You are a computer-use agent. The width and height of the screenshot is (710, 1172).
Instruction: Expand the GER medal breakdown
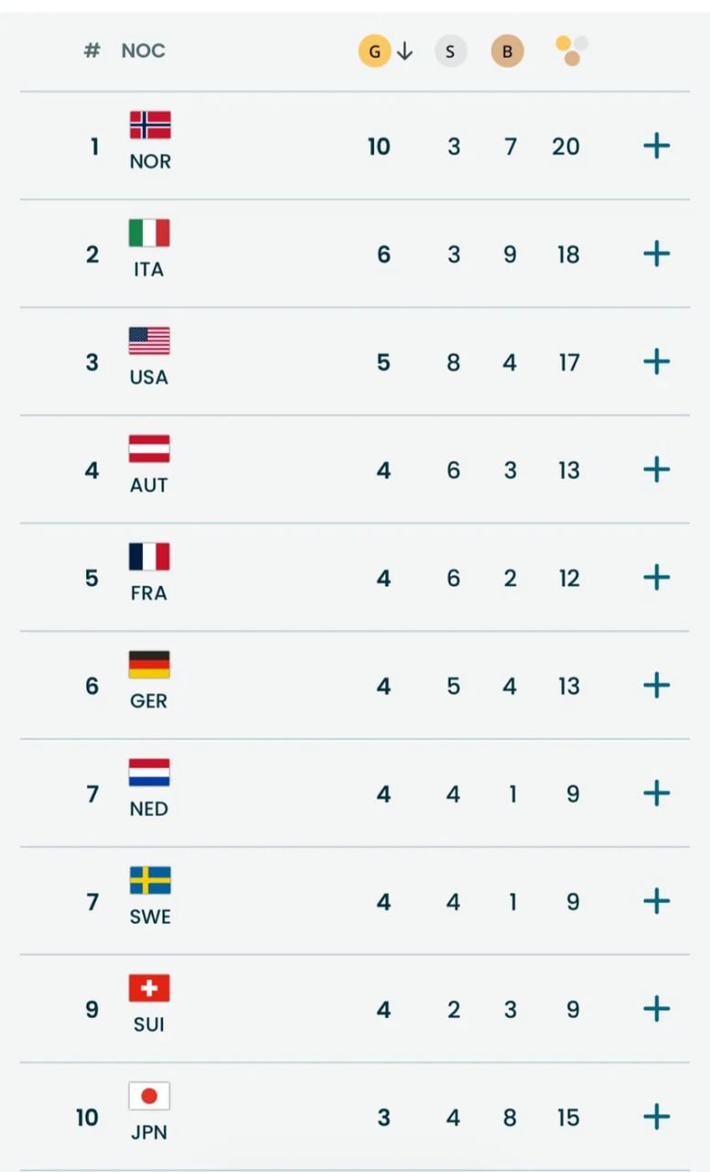(656, 686)
